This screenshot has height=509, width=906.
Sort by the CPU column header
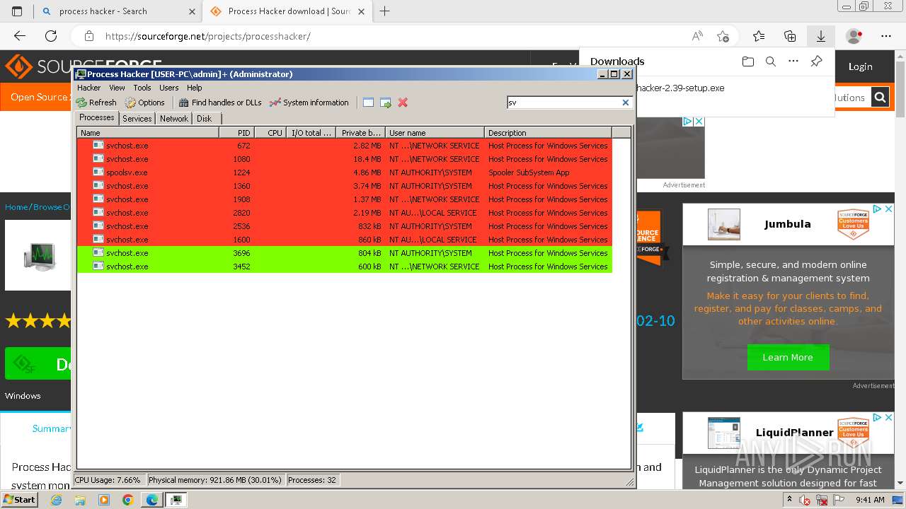coord(270,132)
